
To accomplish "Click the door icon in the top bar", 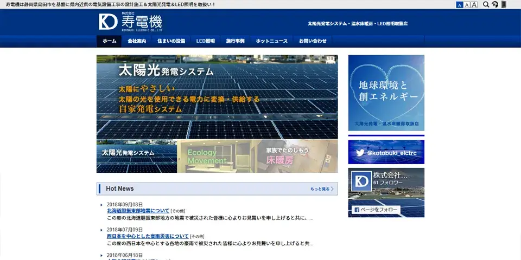I will (x=504, y=4).
